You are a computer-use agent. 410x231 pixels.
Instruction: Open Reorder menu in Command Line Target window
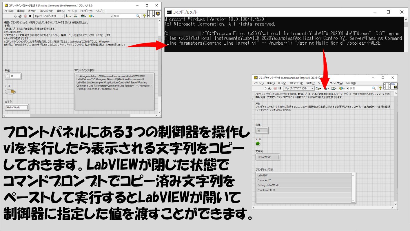click(x=342, y=88)
